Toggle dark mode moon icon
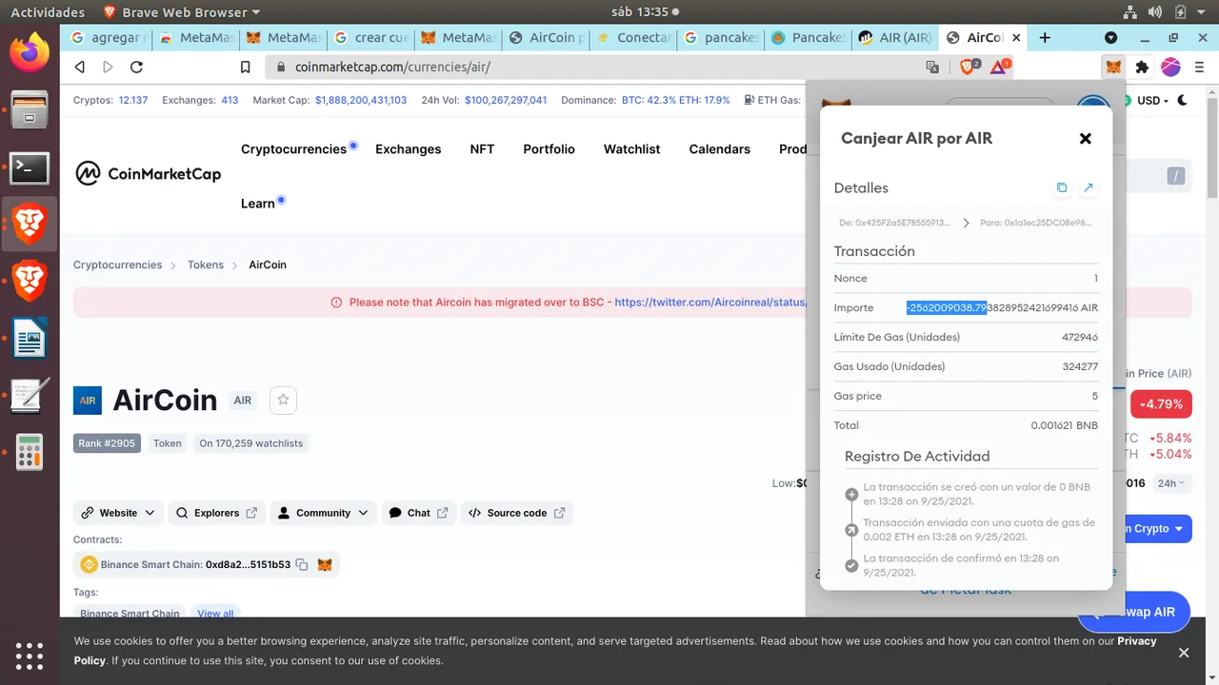This screenshot has width=1219, height=685. point(1183,100)
